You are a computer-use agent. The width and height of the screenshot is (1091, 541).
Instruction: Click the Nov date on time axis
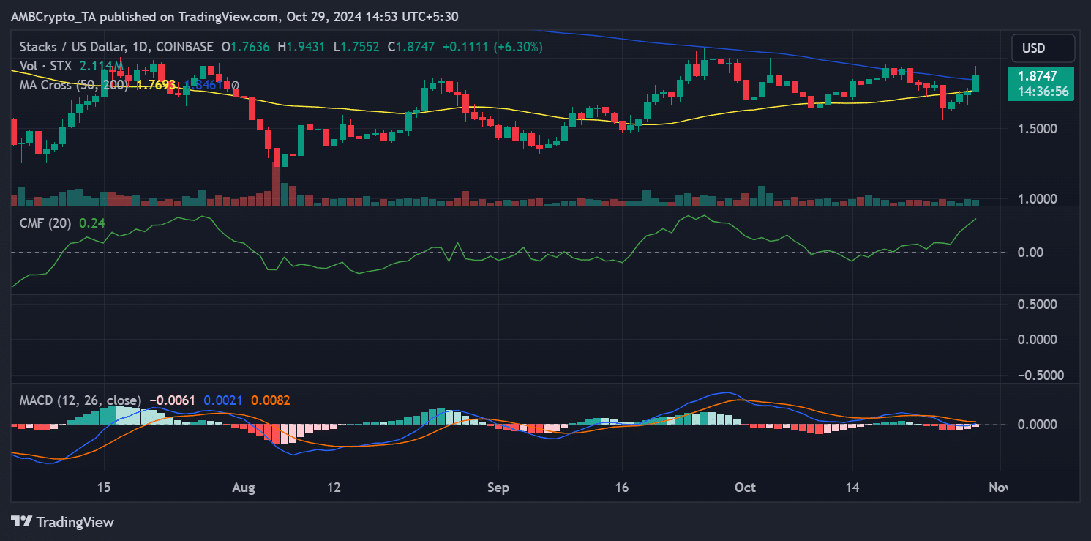[998, 487]
